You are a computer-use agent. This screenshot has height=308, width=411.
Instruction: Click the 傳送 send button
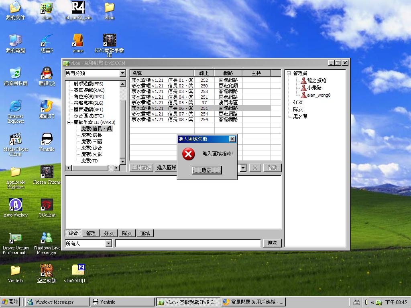(272, 243)
